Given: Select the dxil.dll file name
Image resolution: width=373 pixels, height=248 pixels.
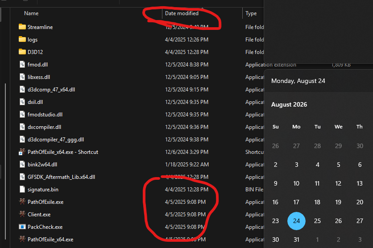Looking at the screenshot, I should [35, 102].
